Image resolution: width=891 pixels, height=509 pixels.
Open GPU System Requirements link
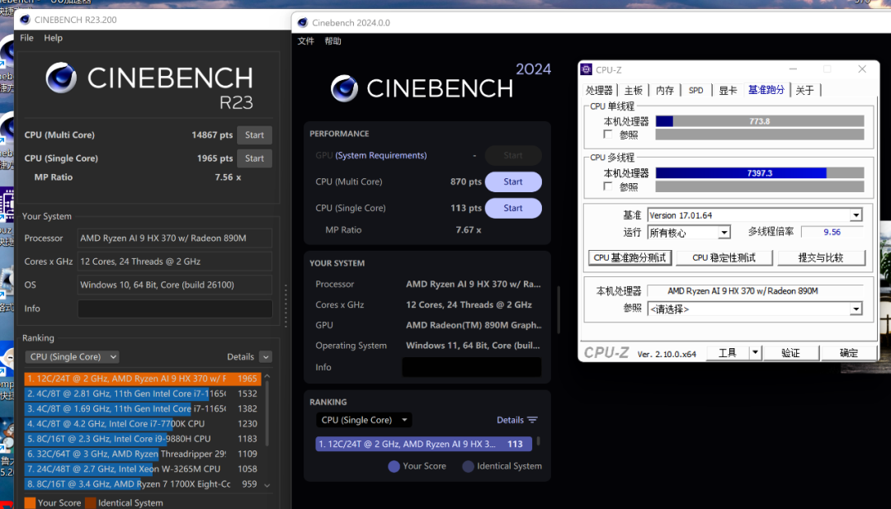tap(380, 155)
